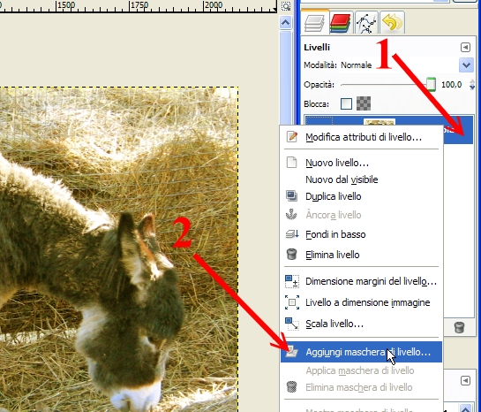Click the Opacità slider handle
The image size is (481, 412).
coord(431,85)
